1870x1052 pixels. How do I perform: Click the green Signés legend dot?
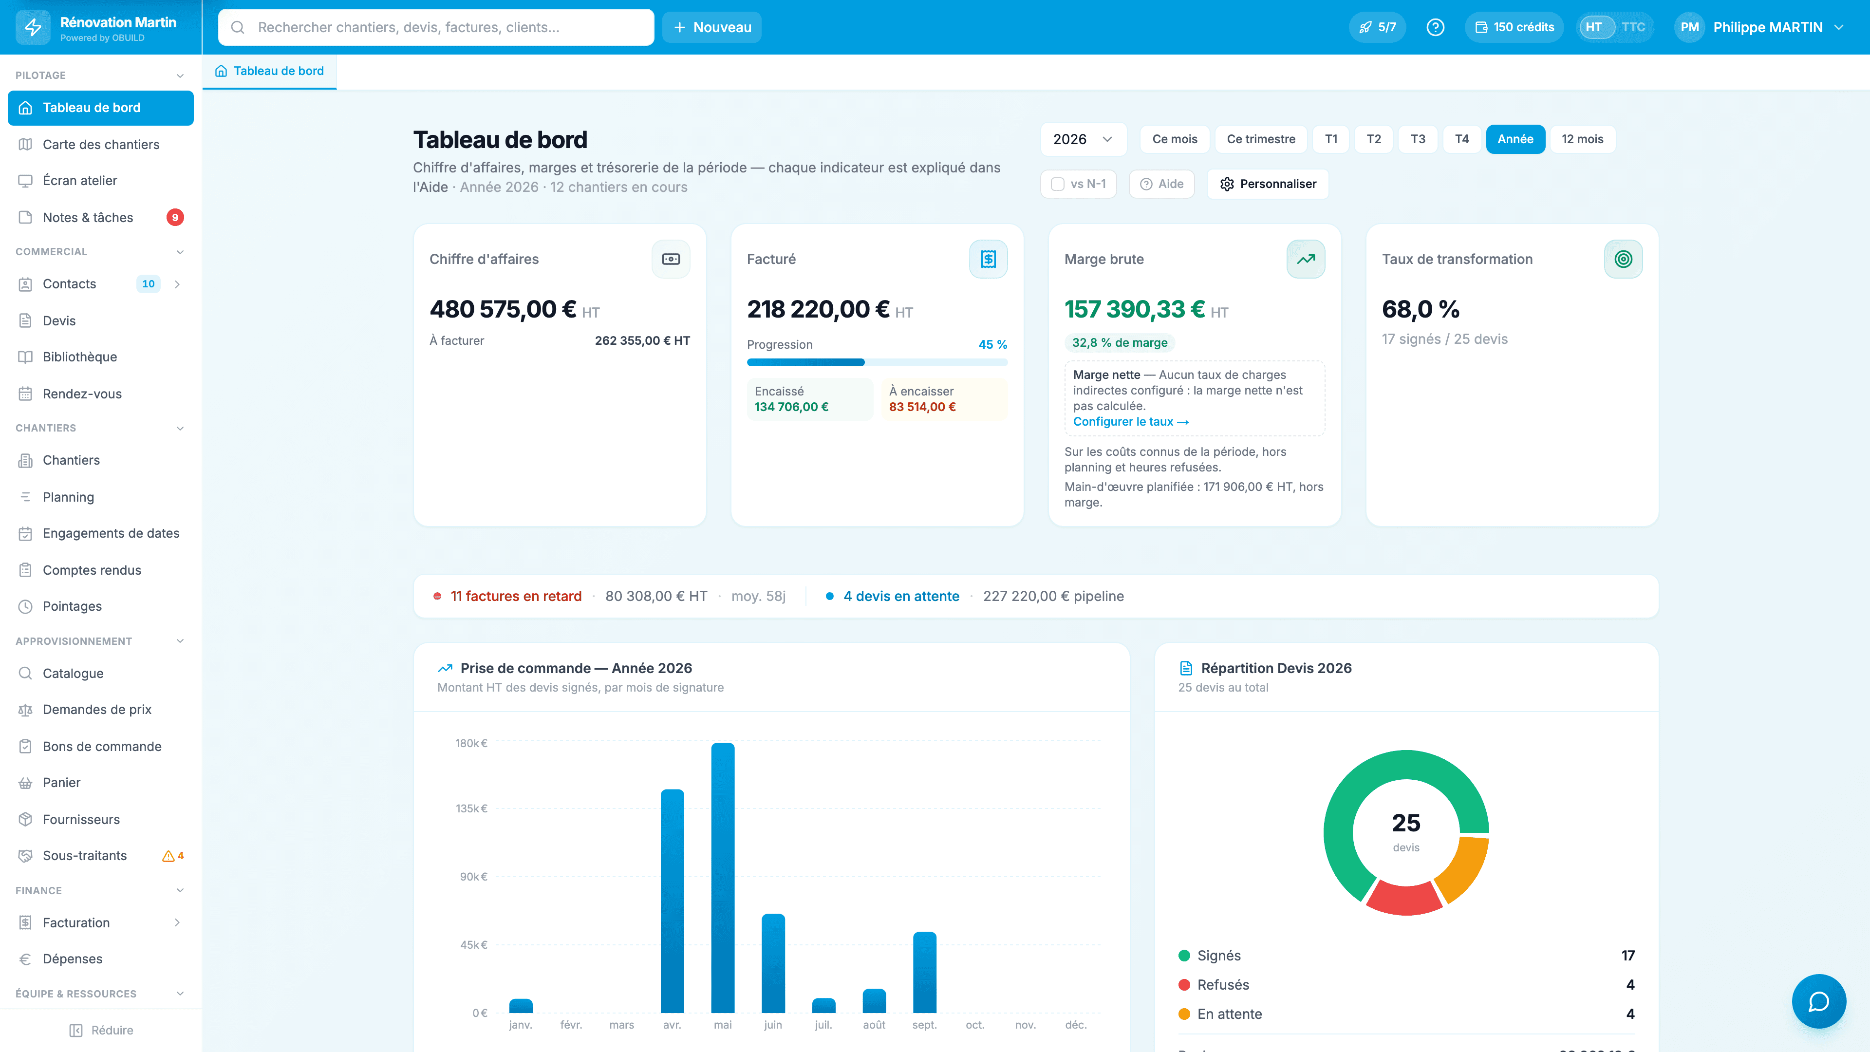1184,956
